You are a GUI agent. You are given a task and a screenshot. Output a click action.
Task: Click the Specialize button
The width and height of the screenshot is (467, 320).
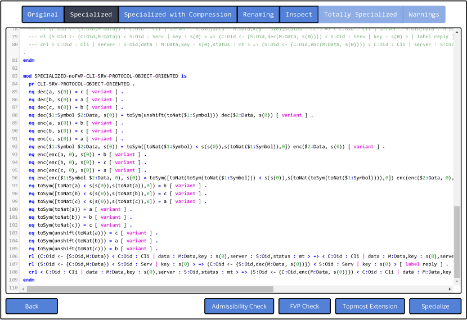pos(435,307)
